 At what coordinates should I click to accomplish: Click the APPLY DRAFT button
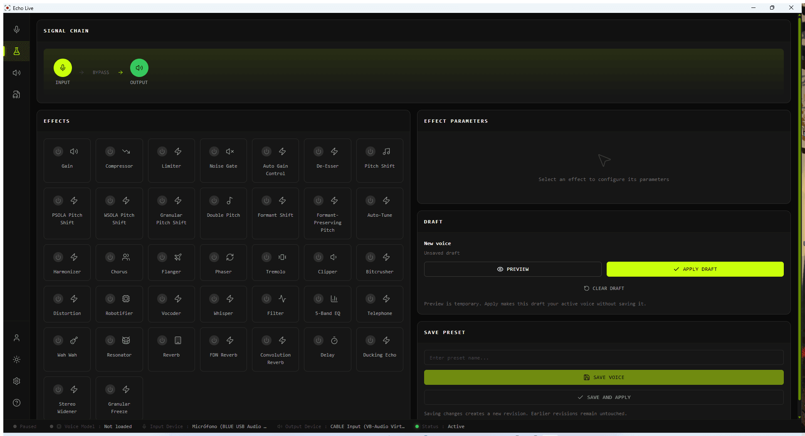coord(695,269)
